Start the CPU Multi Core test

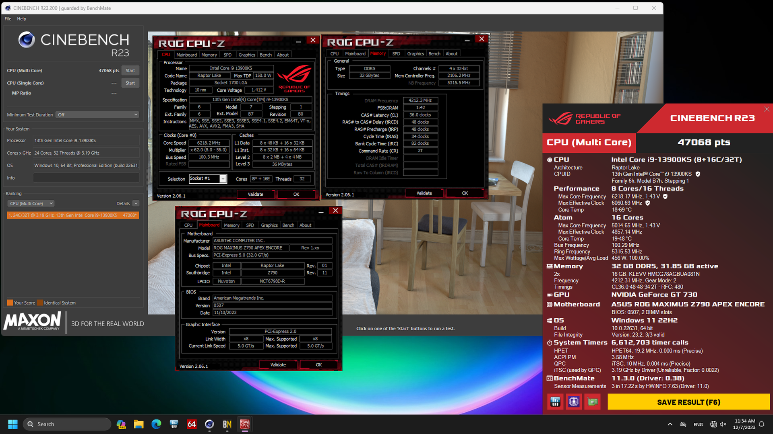pyautogui.click(x=130, y=70)
